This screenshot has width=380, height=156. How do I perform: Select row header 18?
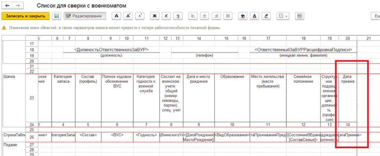(32, 50)
